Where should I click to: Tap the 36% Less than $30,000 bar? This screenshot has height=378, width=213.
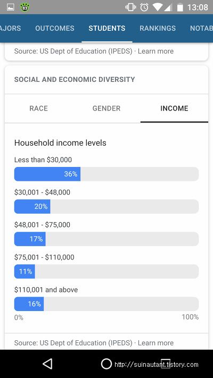coord(106,174)
